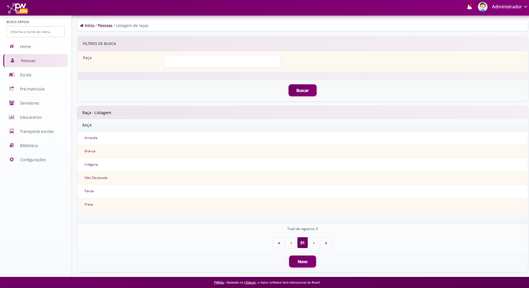Click the Educacenso chart icon
This screenshot has height=288, width=529.
point(12,117)
